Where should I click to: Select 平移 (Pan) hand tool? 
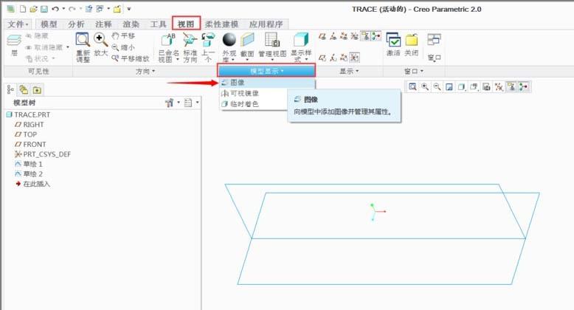click(x=122, y=35)
